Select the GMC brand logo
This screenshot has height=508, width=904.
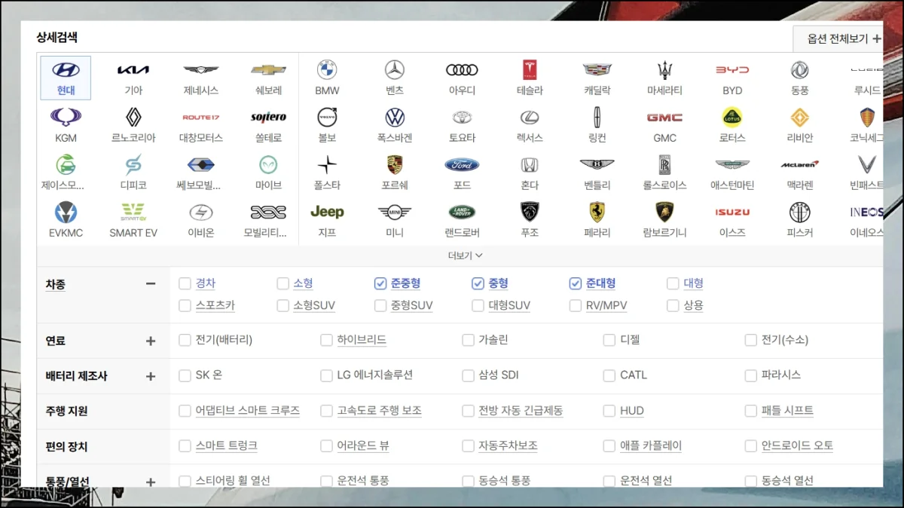[665, 118]
